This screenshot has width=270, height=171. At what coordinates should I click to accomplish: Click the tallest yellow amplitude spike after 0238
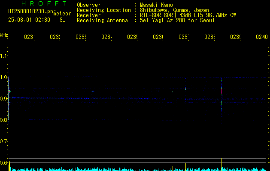[221, 164]
